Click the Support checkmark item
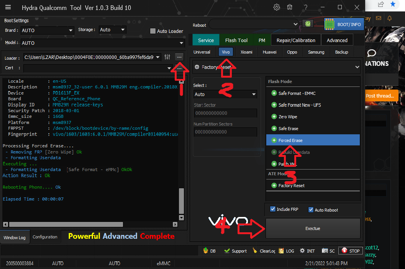405x269 pixels. click(235, 251)
